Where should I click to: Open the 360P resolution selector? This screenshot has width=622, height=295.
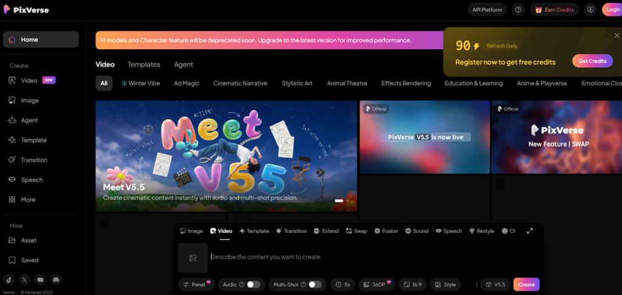point(377,284)
